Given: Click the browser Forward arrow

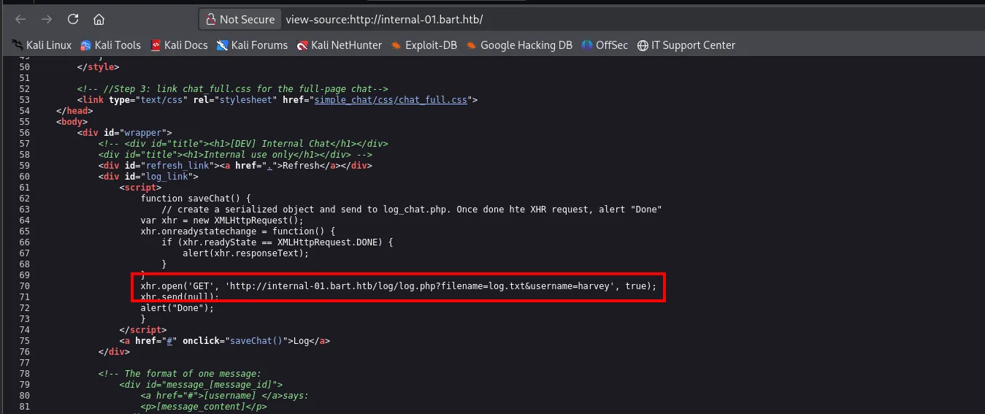Looking at the screenshot, I should coord(46,19).
